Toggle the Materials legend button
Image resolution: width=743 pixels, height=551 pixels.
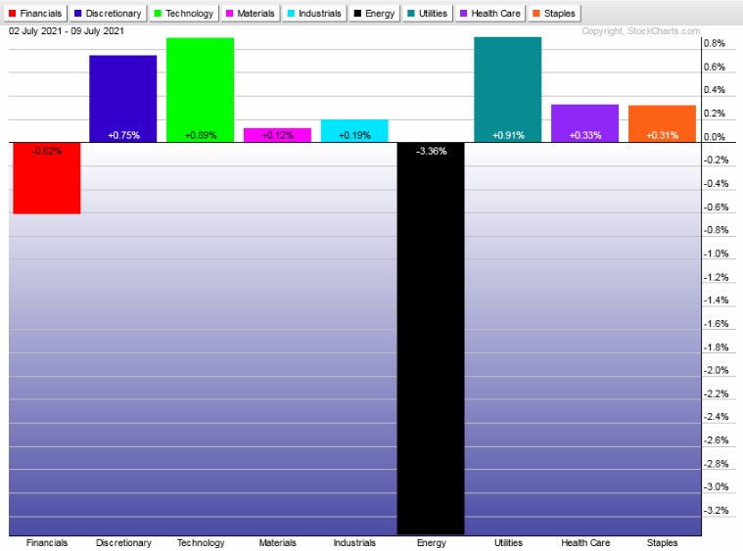(x=251, y=14)
